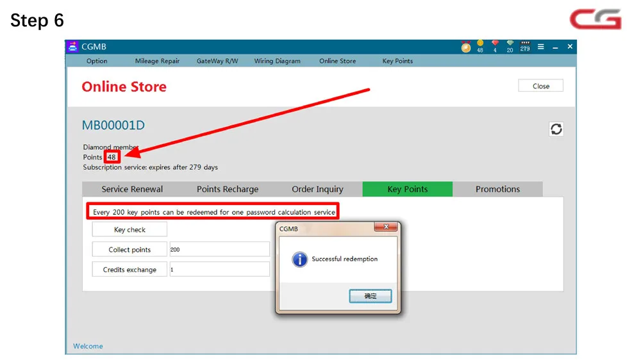Open the Option menu
This screenshot has width=641, height=360.
coord(97,61)
